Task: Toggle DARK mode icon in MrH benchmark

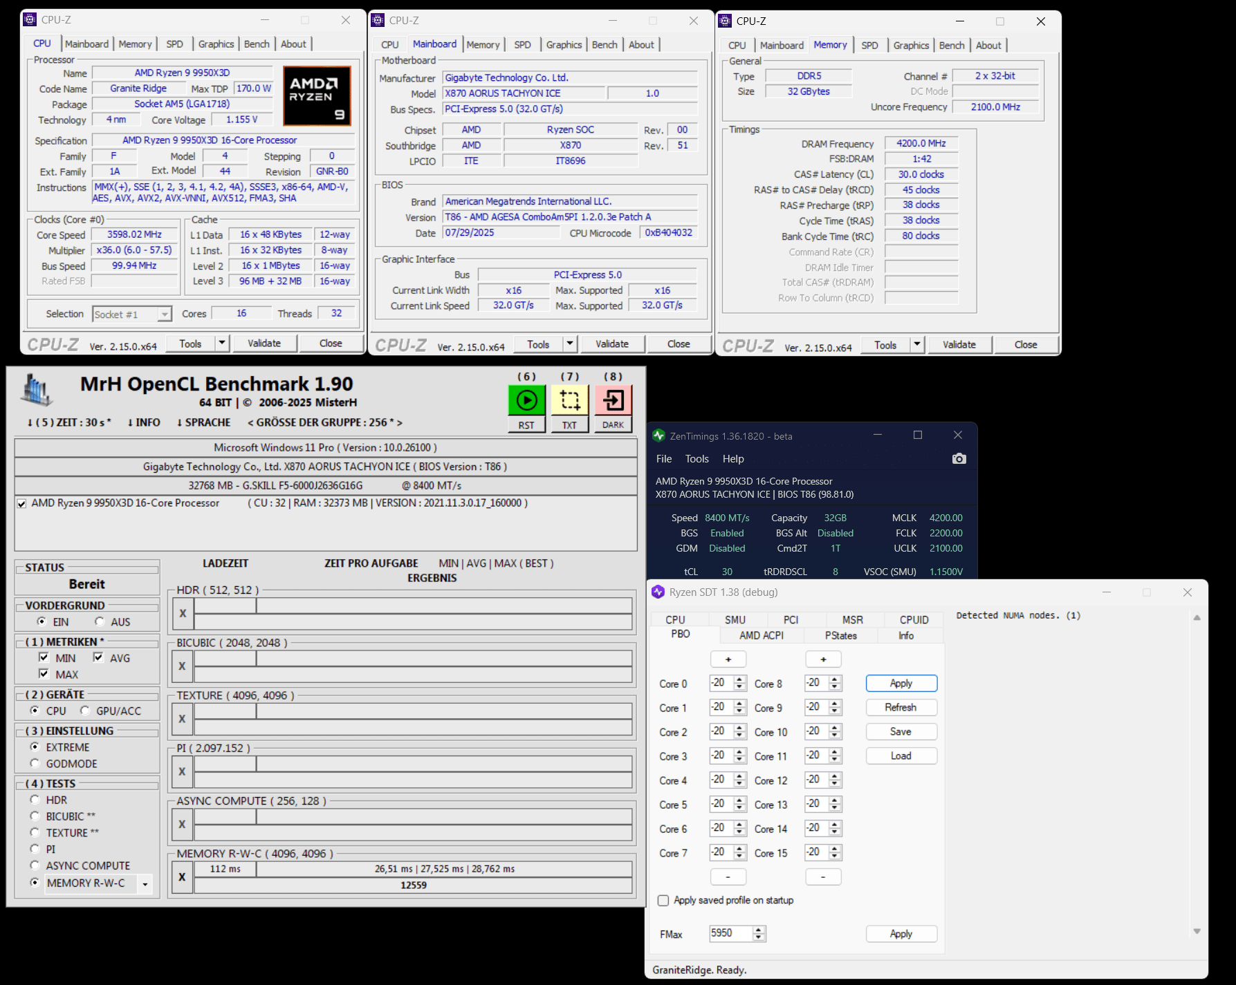Action: point(613,400)
